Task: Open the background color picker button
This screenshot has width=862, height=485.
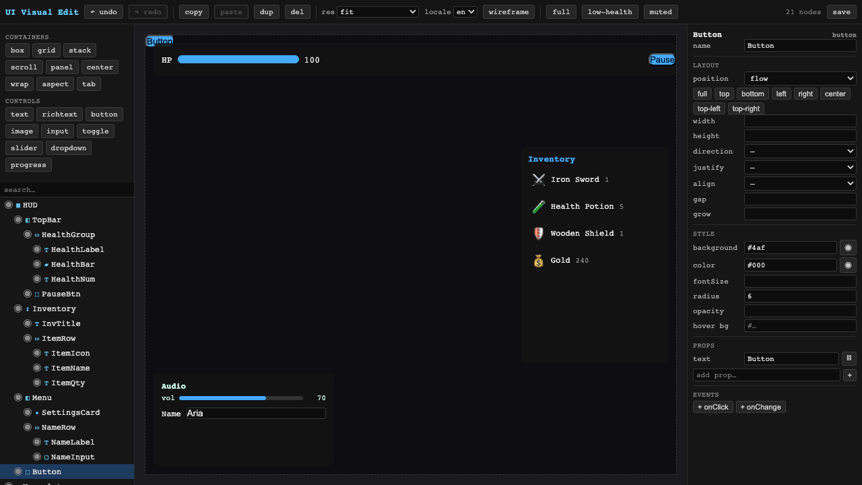Action: tap(849, 248)
